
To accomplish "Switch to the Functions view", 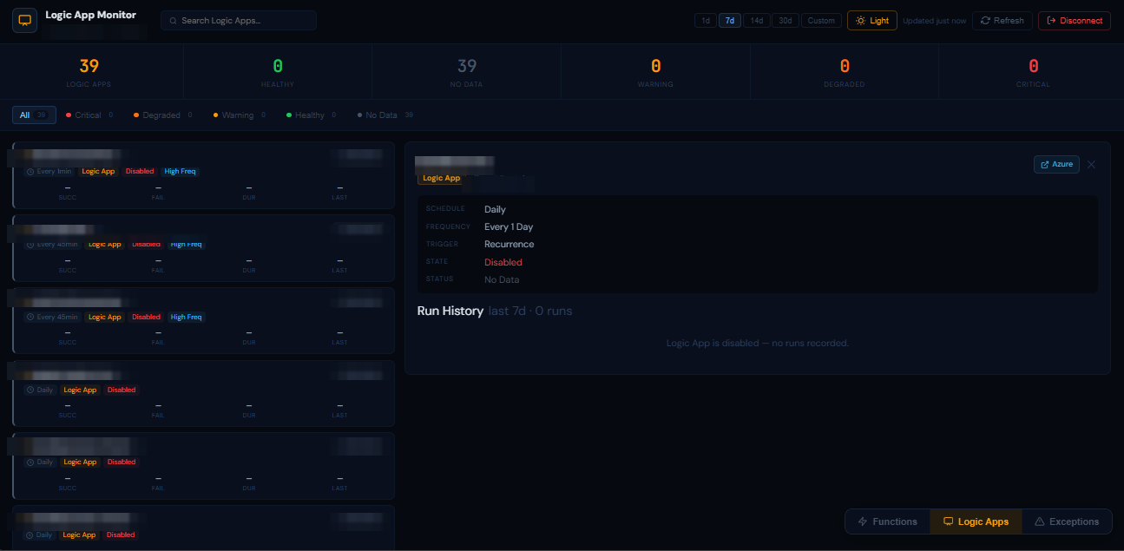I will pos(887,521).
